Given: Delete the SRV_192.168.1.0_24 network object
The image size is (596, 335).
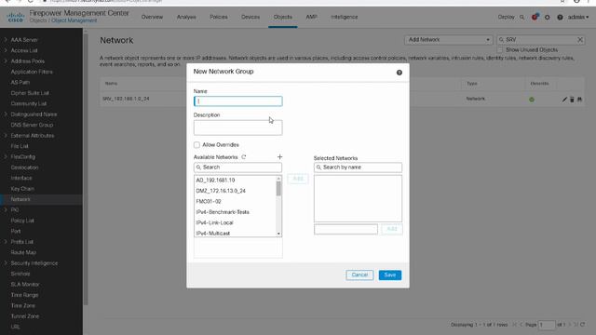Looking at the screenshot, I should (x=572, y=100).
